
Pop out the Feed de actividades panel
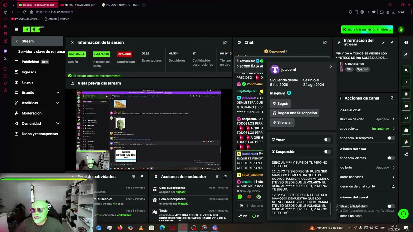click(141, 177)
